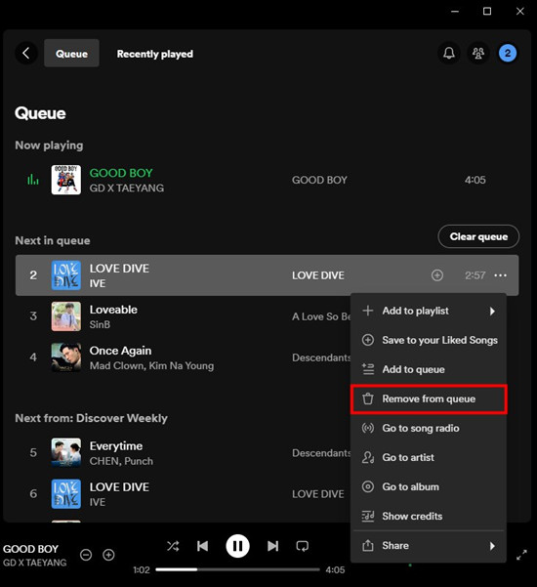This screenshot has height=587, width=537.
Task: Skip to the previous track
Action: [x=202, y=547]
